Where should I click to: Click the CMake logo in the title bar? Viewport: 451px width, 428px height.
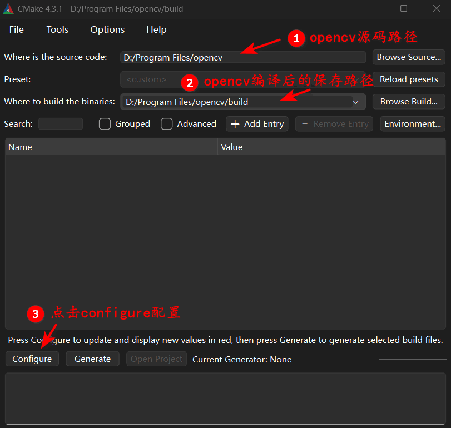[8, 9]
